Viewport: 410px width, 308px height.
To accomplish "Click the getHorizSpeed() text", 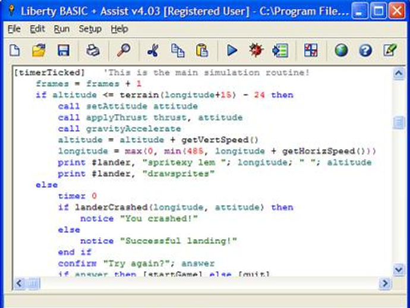I will 324,151.
